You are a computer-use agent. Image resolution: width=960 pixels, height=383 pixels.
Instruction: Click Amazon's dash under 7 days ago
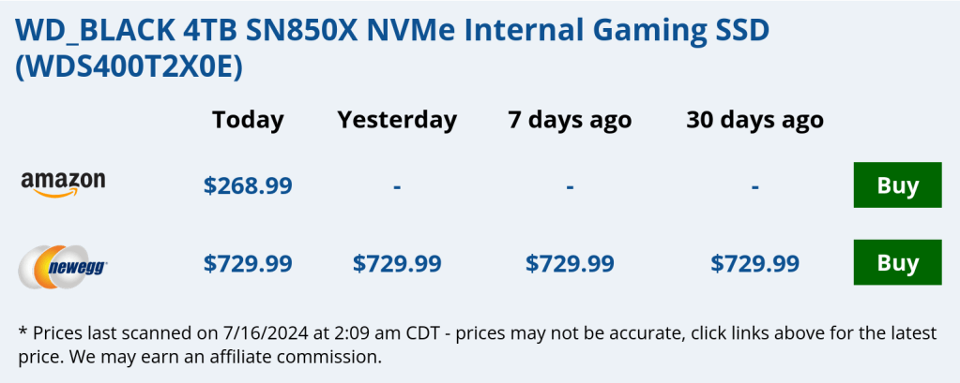click(x=570, y=185)
